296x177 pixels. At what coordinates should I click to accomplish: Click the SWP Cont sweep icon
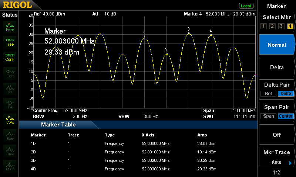(x=10, y=57)
